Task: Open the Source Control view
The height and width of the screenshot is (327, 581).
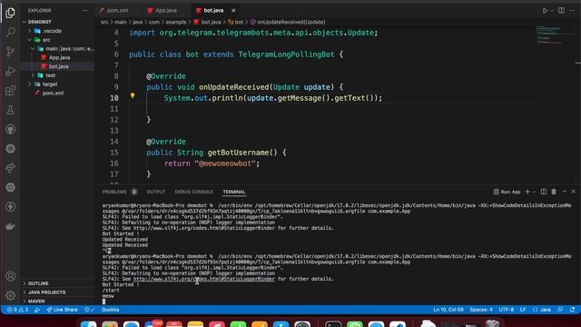Action: pos(10,52)
